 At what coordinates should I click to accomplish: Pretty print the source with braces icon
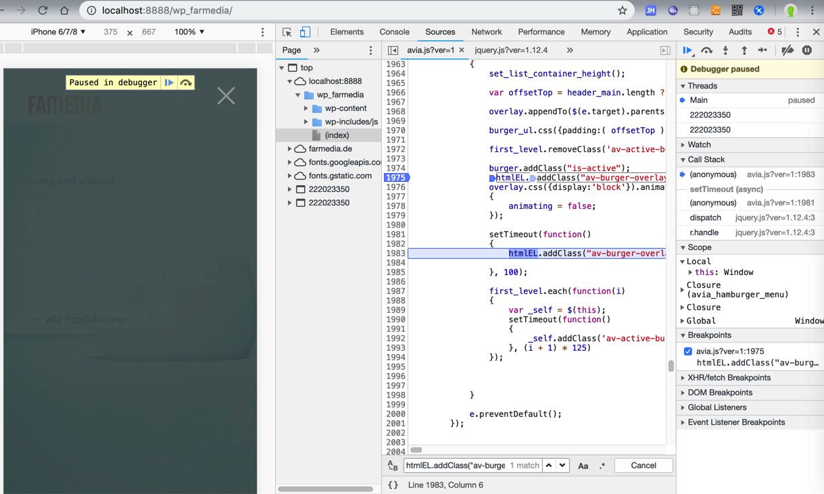(393, 485)
